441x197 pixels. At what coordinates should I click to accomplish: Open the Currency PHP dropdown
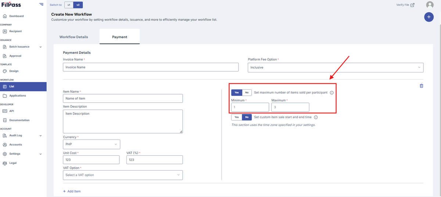[x=92, y=144]
